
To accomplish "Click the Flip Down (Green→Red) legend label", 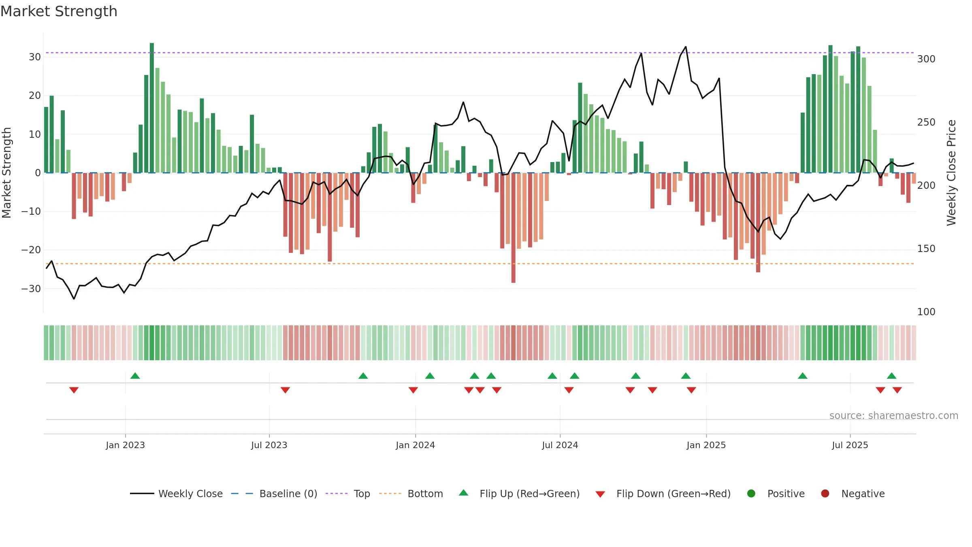I will click(x=674, y=494).
